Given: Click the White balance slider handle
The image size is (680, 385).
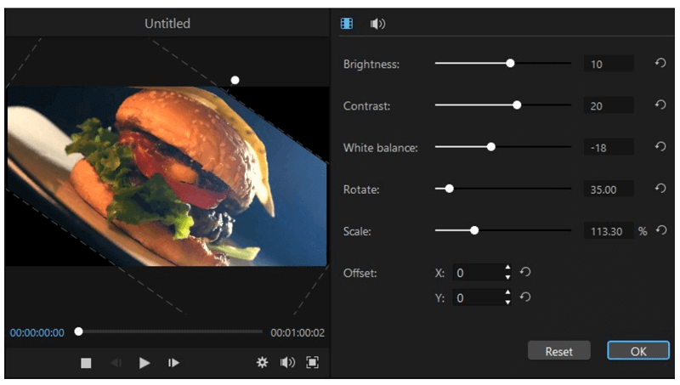Looking at the screenshot, I should 491,147.
